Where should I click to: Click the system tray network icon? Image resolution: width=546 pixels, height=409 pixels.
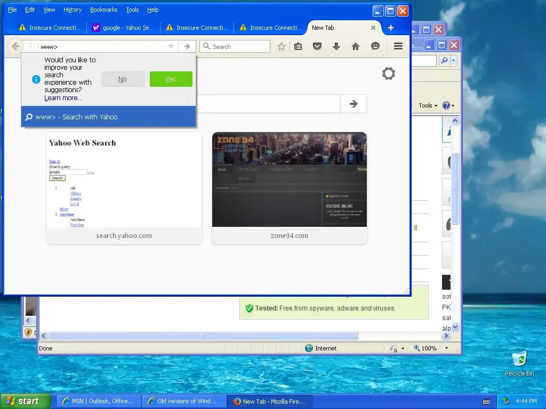point(507,402)
